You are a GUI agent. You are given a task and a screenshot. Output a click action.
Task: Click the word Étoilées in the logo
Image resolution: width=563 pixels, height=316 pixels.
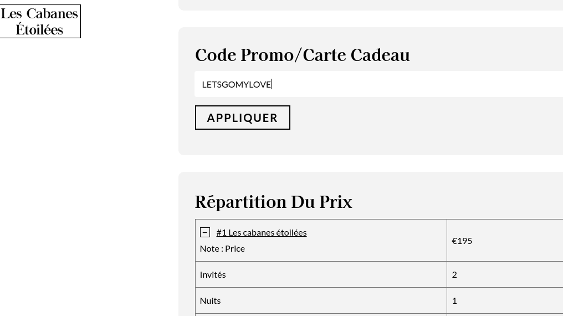pyautogui.click(x=40, y=29)
